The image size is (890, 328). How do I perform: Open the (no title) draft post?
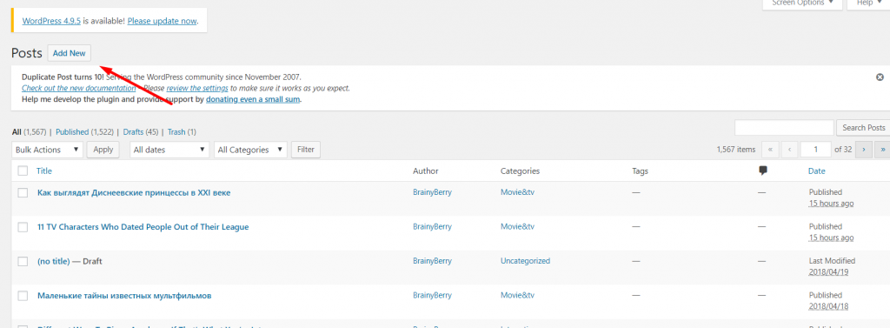tap(53, 262)
